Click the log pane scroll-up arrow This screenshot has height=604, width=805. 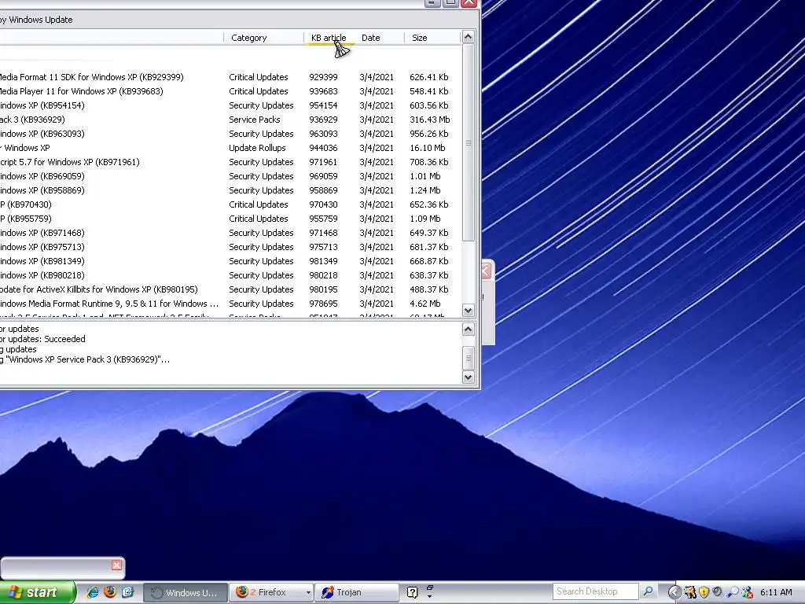469,330
